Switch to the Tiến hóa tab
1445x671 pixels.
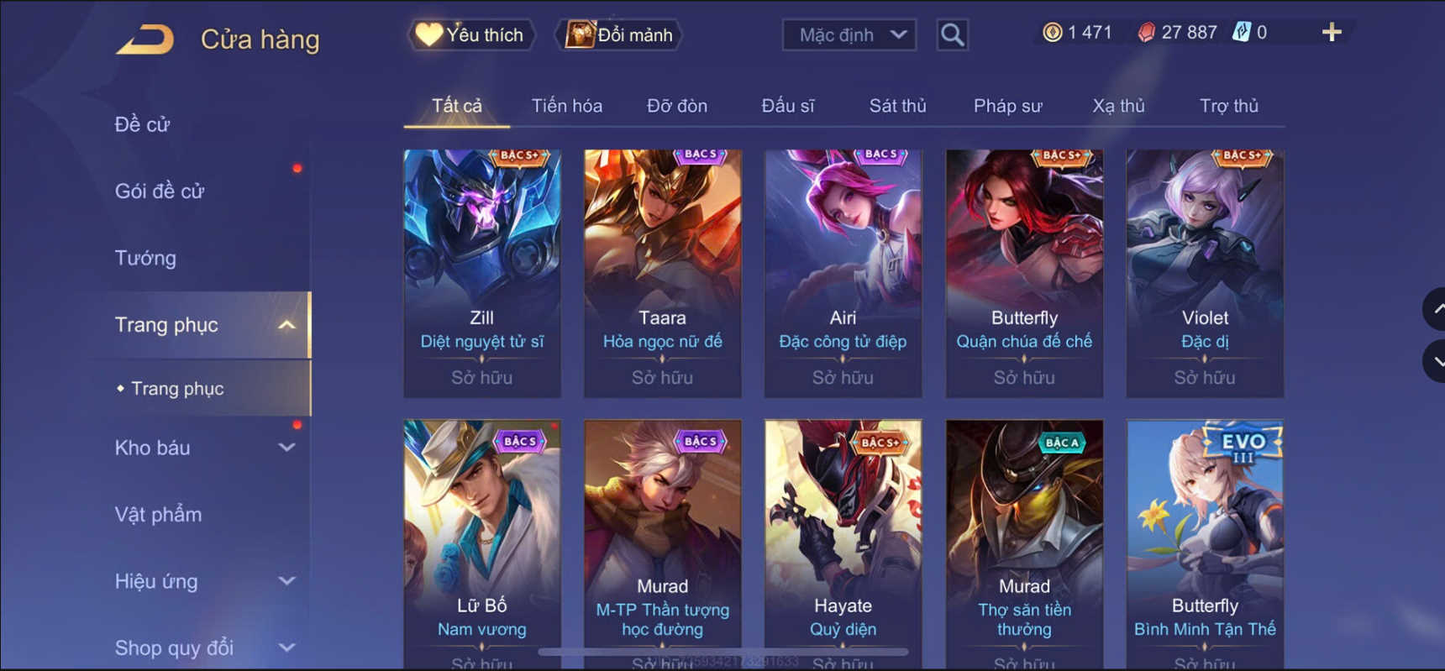coord(566,106)
